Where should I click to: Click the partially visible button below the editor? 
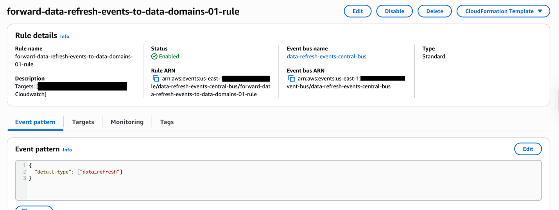coord(34,208)
